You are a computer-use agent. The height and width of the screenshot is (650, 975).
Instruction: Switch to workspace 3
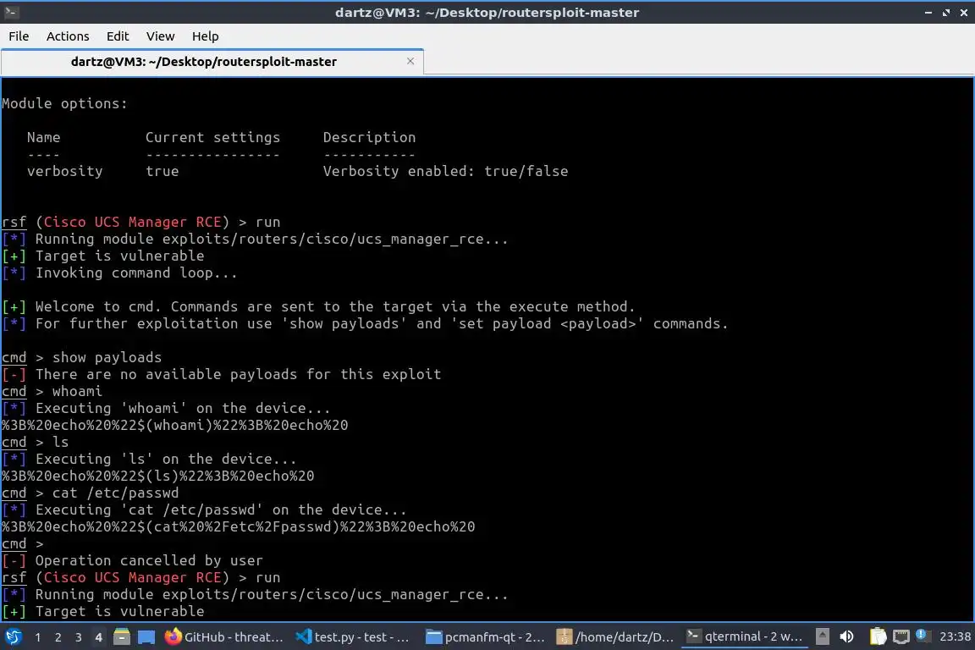click(x=79, y=637)
